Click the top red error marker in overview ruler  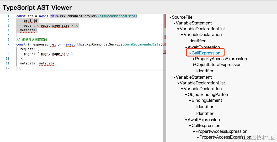[165, 21]
